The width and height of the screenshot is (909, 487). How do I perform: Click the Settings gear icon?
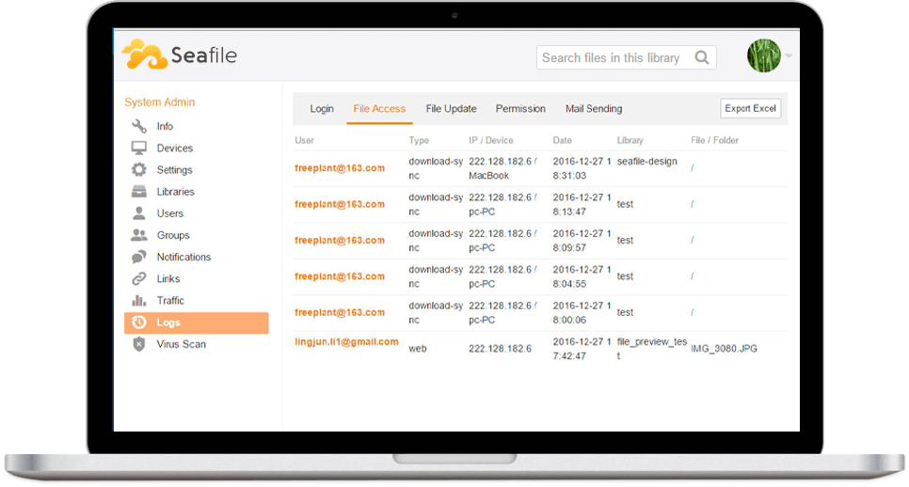pyautogui.click(x=139, y=169)
